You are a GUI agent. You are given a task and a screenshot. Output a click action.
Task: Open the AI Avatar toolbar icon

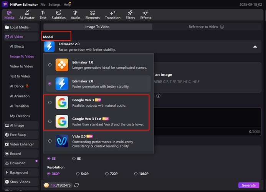click(x=26, y=13)
